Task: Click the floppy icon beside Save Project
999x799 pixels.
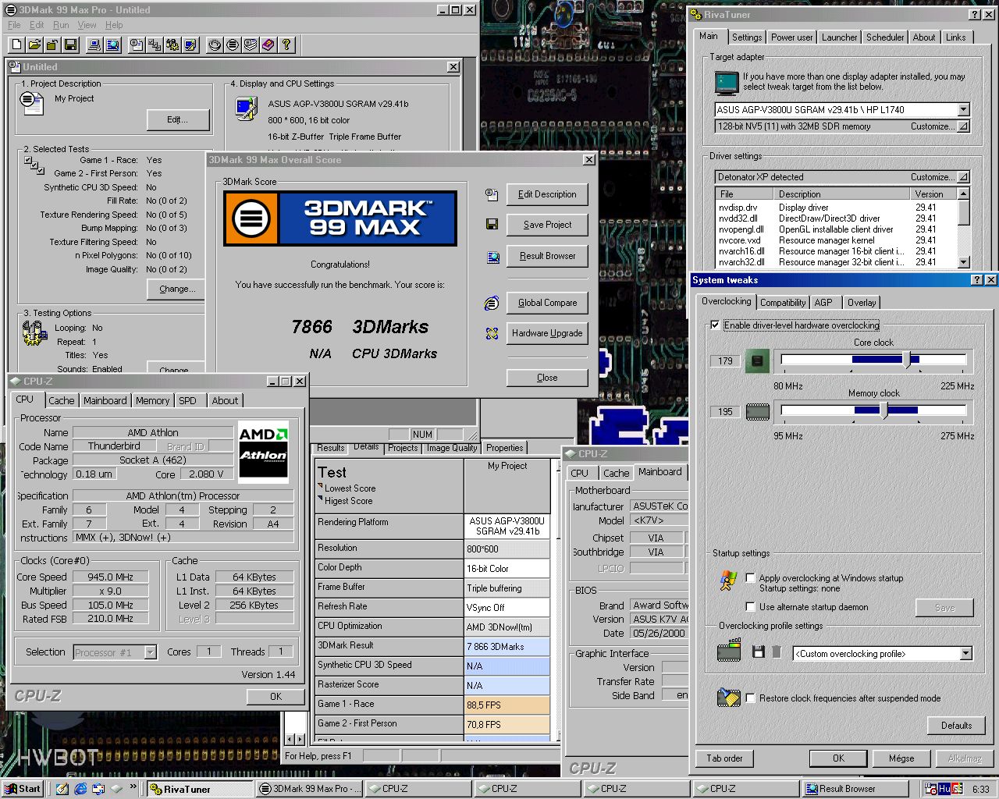Action: 492,225
